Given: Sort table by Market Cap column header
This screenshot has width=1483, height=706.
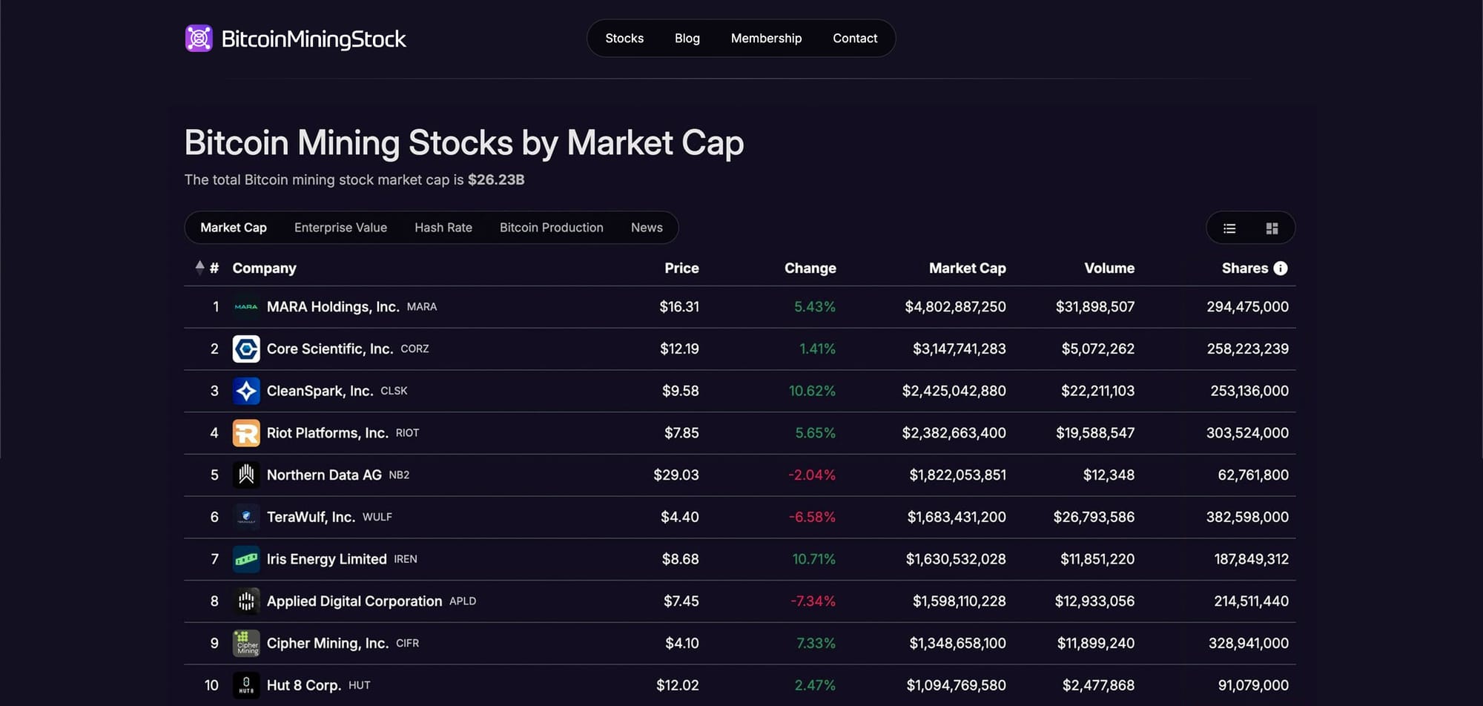Looking at the screenshot, I should (967, 268).
